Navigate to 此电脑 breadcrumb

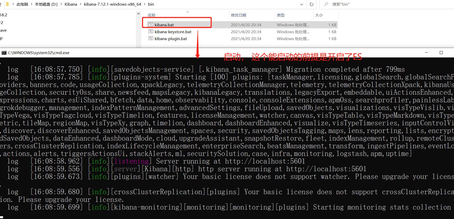click(x=22, y=4)
